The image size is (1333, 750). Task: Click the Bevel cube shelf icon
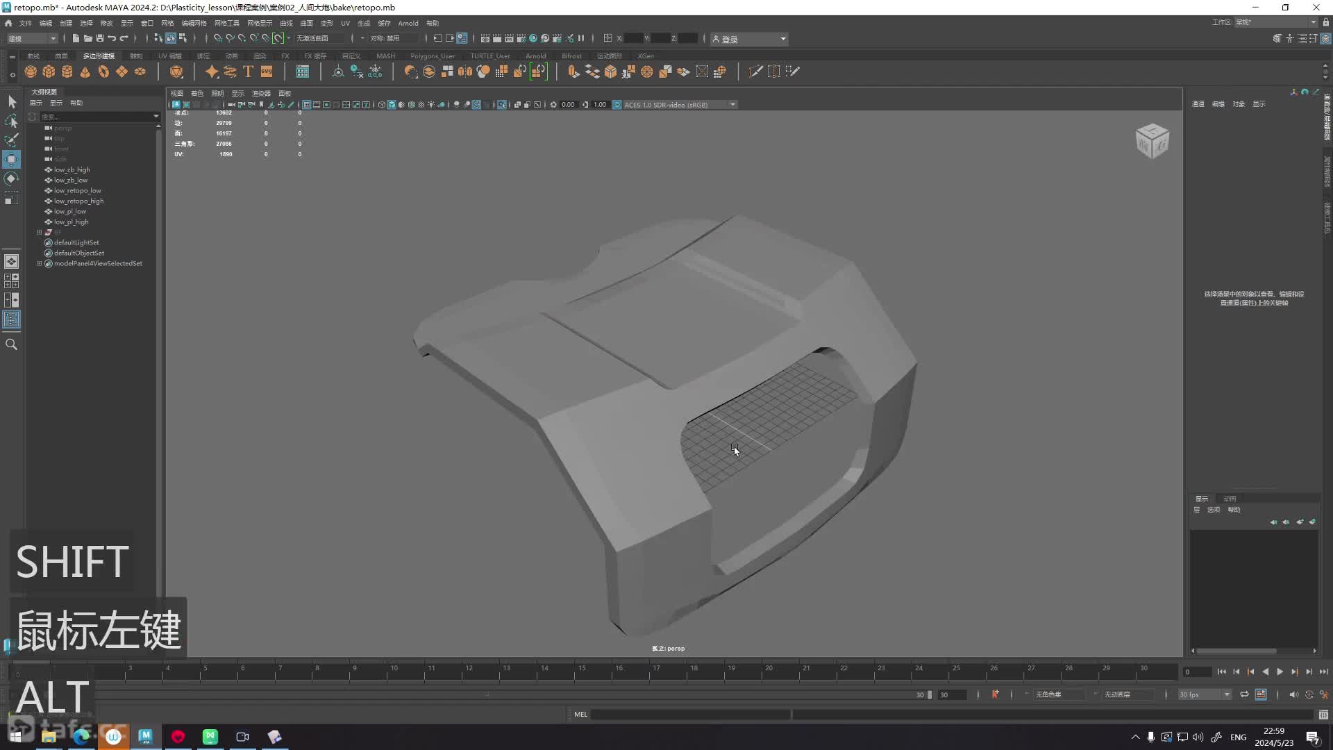pyautogui.click(x=610, y=72)
